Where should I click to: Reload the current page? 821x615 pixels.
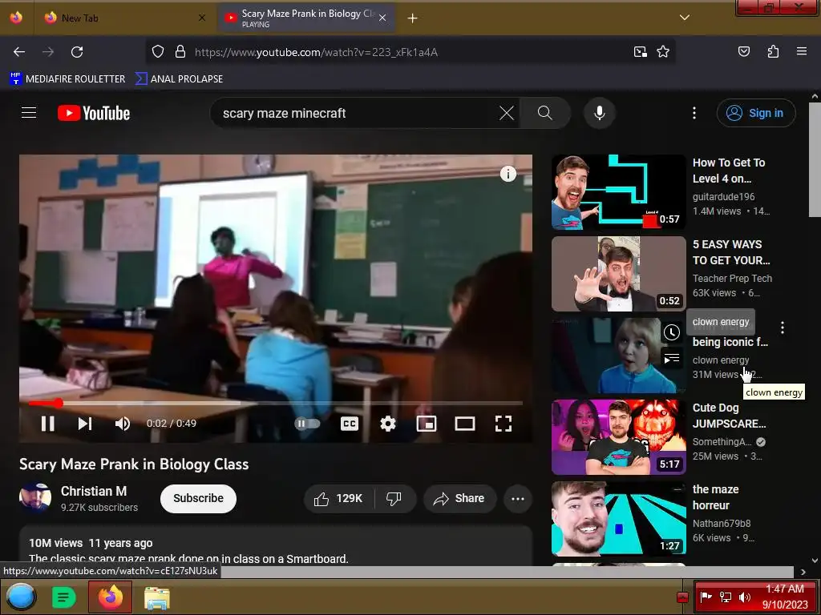tap(77, 52)
